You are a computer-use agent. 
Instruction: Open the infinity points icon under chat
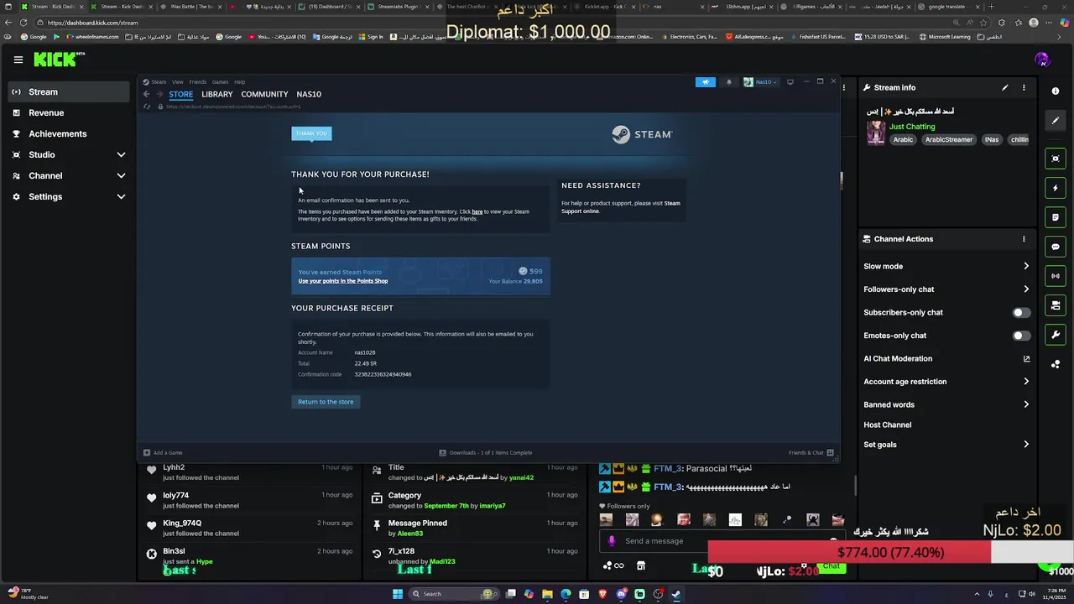(x=613, y=565)
